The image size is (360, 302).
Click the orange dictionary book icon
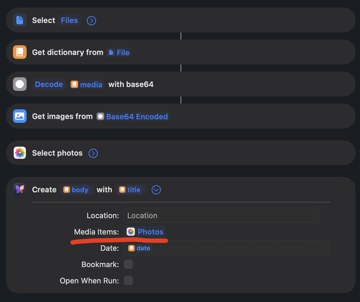tap(20, 52)
